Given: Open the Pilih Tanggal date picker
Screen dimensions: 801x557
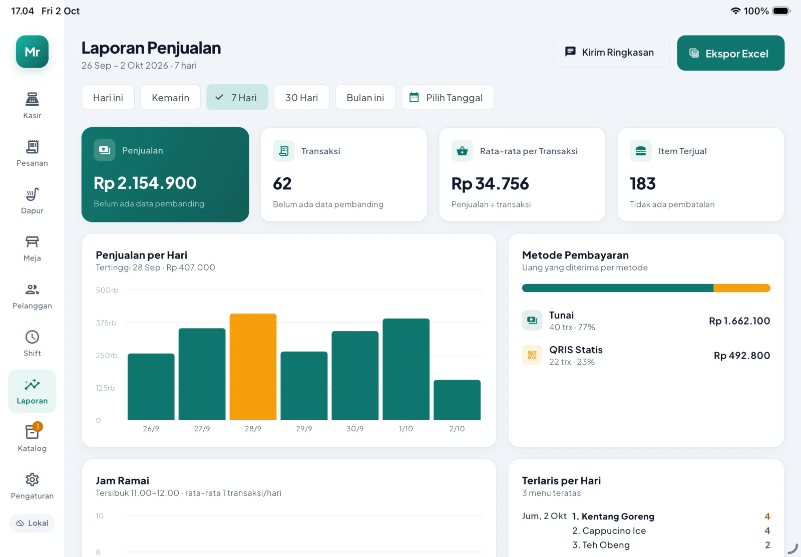Looking at the screenshot, I should (448, 97).
